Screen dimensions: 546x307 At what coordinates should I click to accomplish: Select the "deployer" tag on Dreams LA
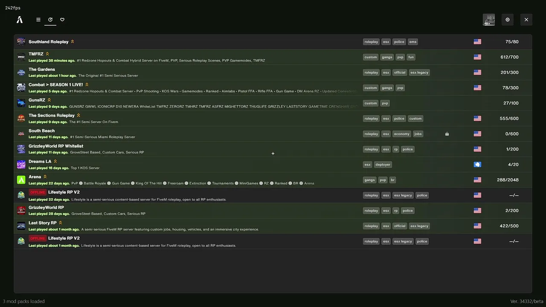coord(383,165)
